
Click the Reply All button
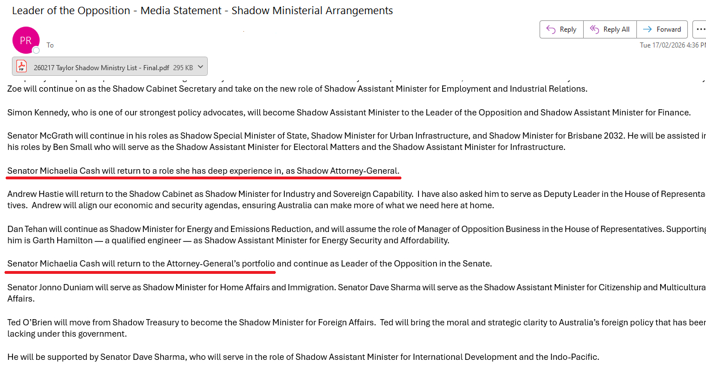610,29
